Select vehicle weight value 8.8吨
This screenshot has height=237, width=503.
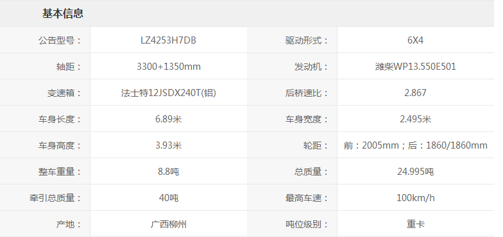(169, 172)
